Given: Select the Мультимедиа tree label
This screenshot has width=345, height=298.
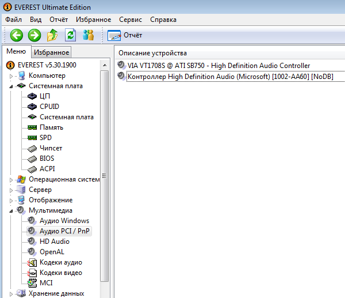Looking at the screenshot, I should pyautogui.click(x=51, y=210).
